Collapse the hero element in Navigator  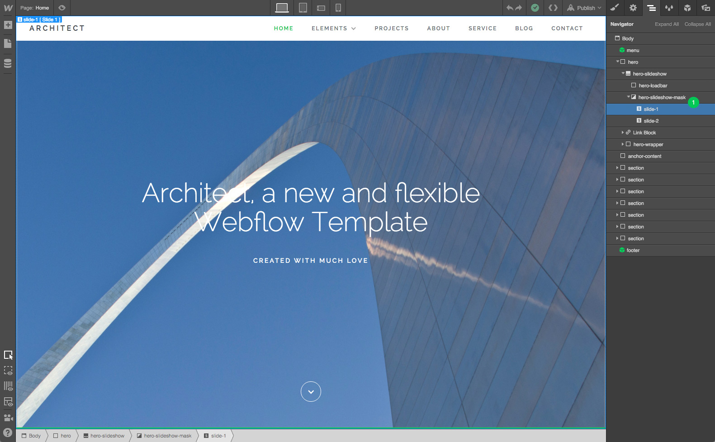coord(617,62)
